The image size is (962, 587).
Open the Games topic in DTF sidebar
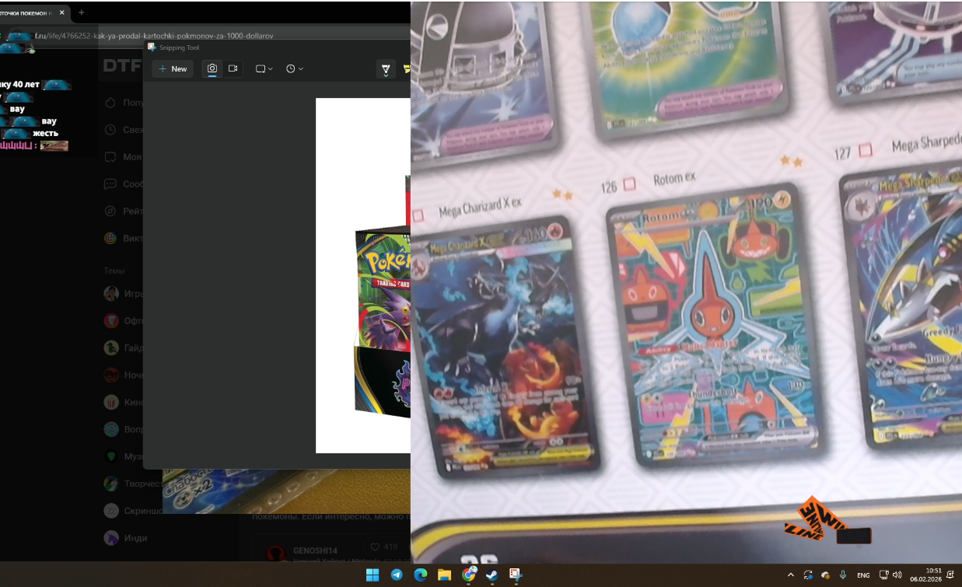(x=123, y=294)
